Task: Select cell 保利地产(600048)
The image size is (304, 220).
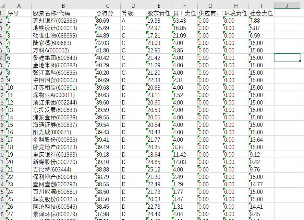Action: 63,177
